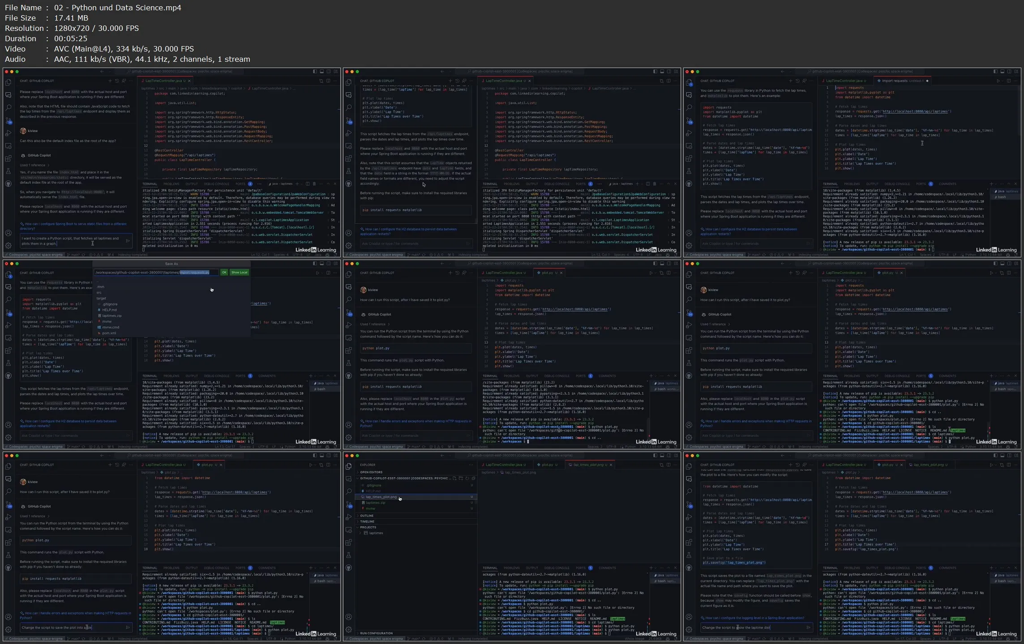Screen dimensions: 1024x644
Task: Click the Save As file path field
Action: click(156, 273)
